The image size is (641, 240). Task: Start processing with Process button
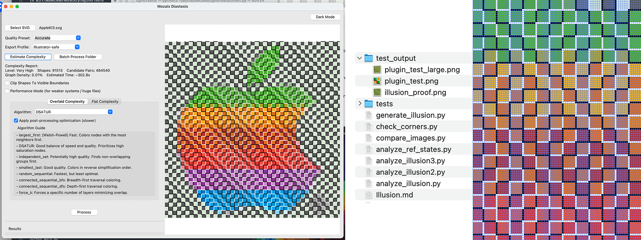tap(84, 212)
